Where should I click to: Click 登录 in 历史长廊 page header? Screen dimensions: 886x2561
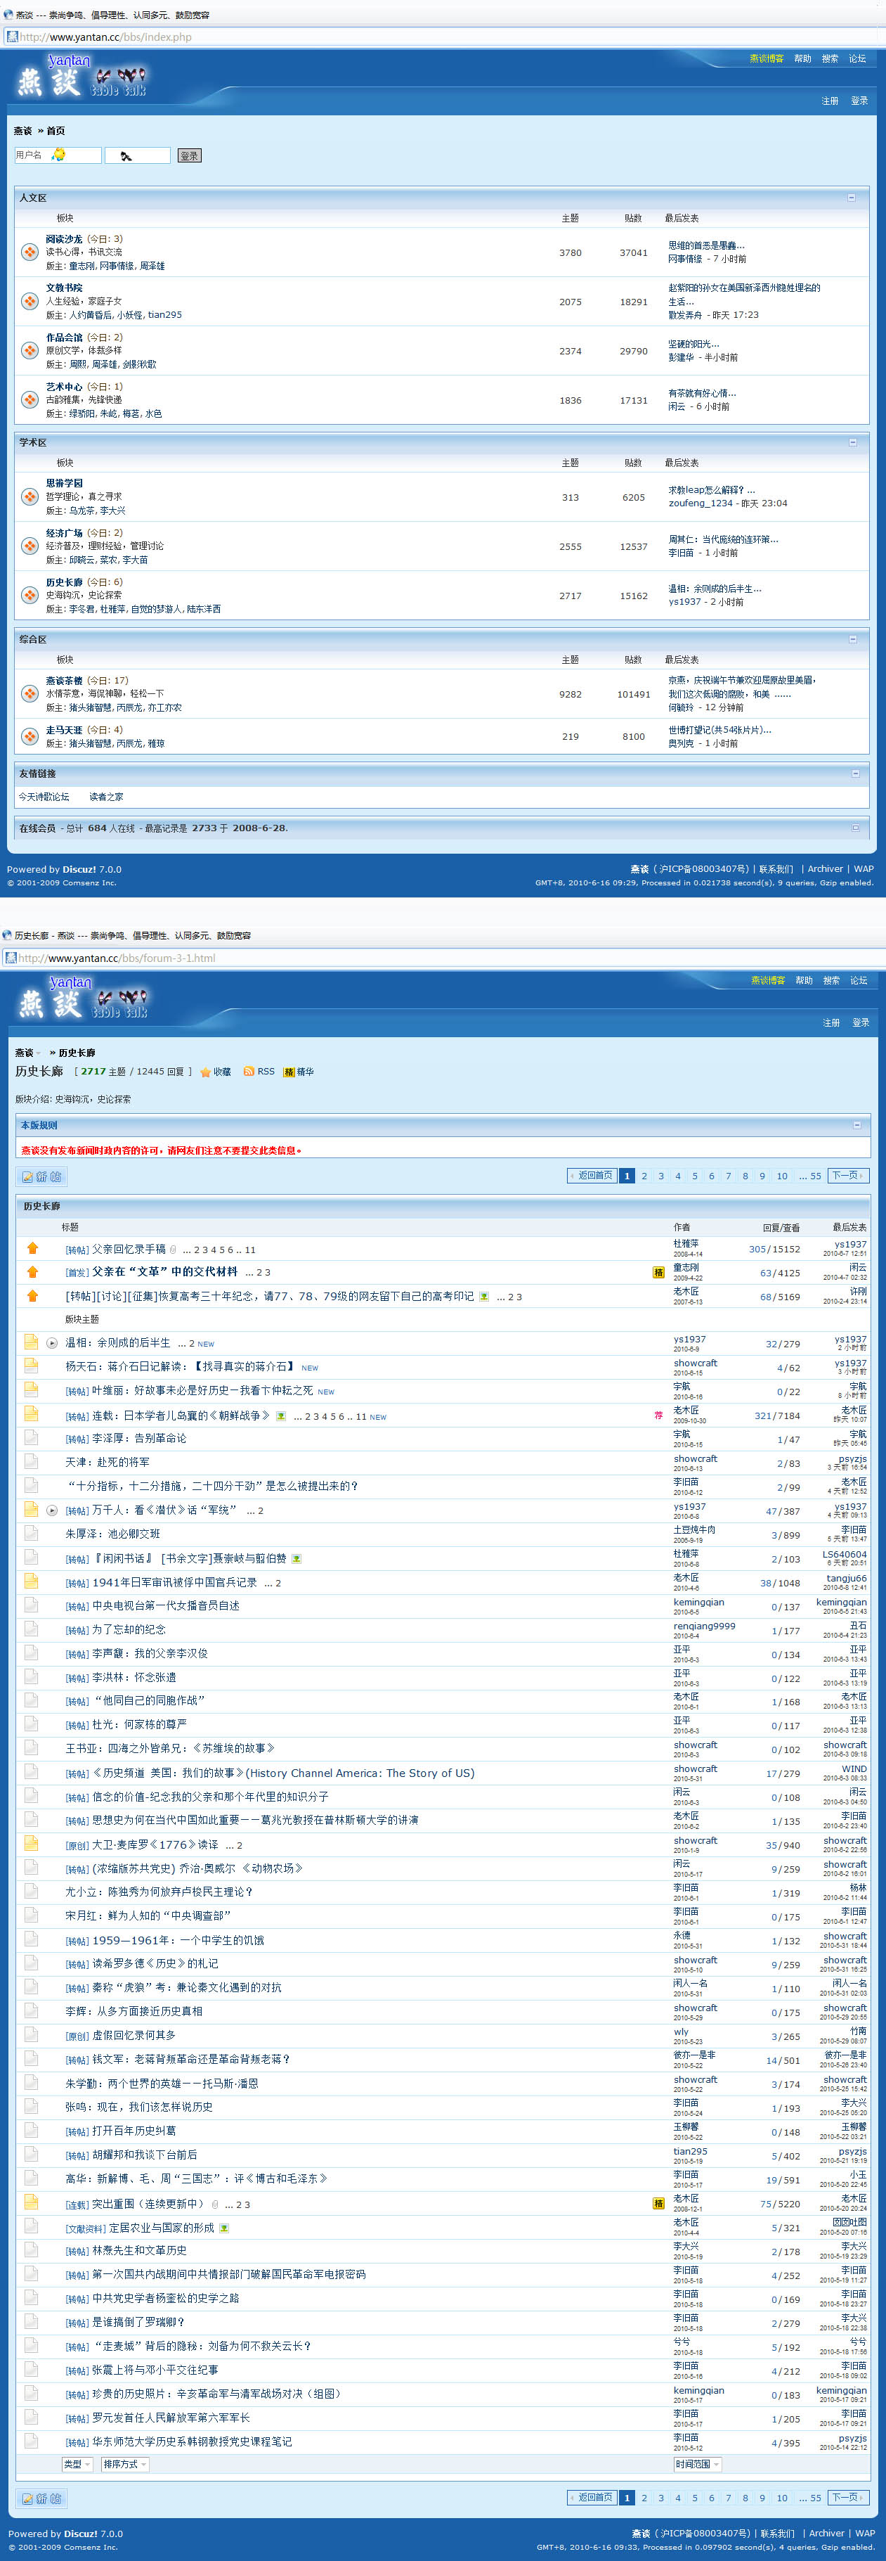pos(861,1022)
